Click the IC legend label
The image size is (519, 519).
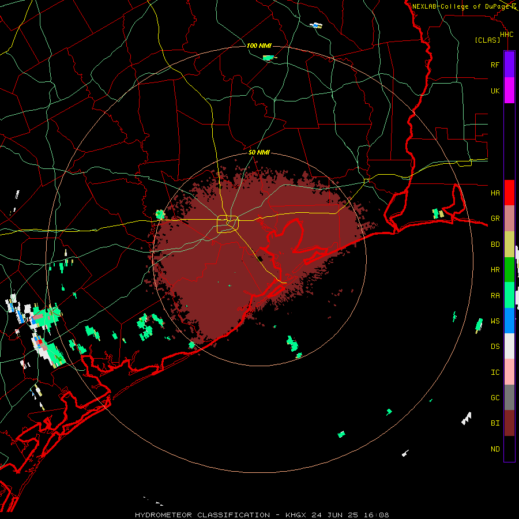(x=495, y=373)
